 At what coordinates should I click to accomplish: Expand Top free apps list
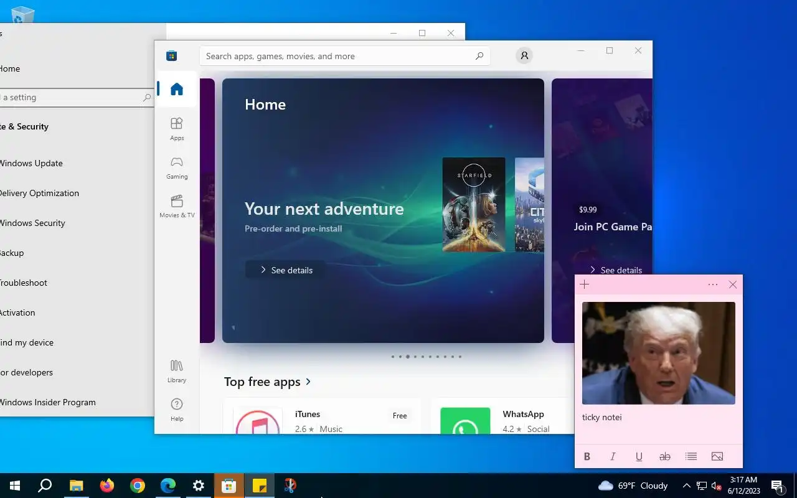pos(268,382)
